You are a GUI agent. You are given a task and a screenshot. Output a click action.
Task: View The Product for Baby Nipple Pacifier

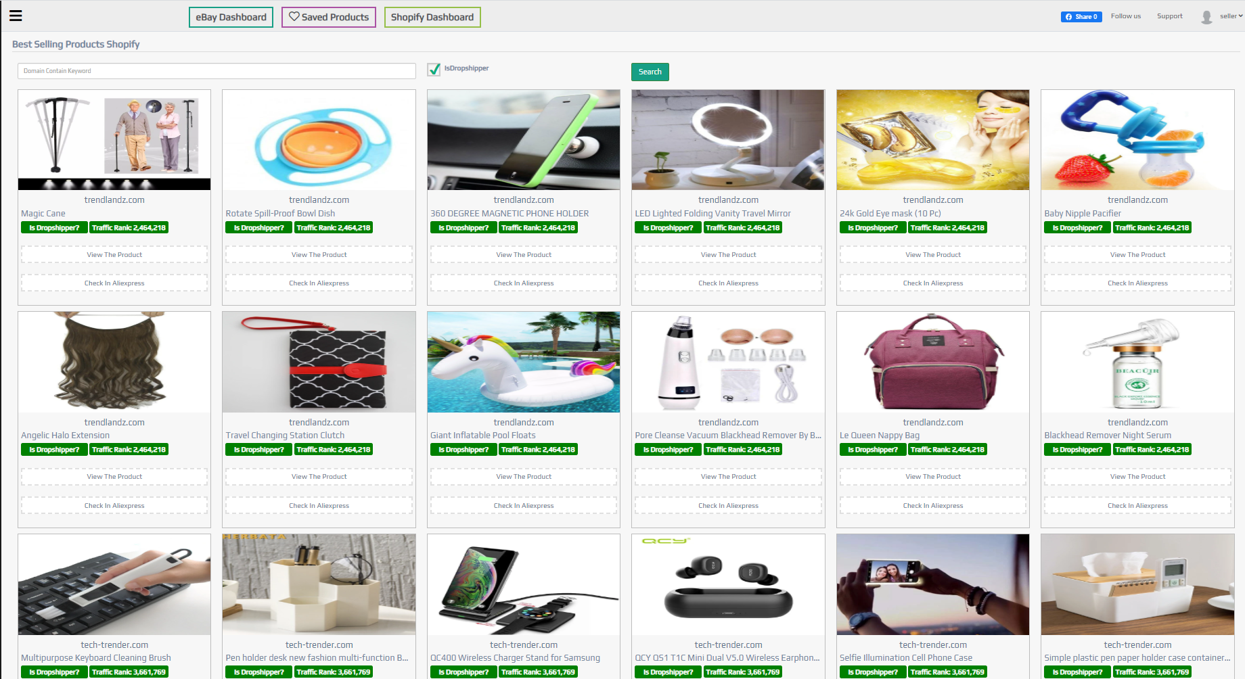click(x=1137, y=255)
